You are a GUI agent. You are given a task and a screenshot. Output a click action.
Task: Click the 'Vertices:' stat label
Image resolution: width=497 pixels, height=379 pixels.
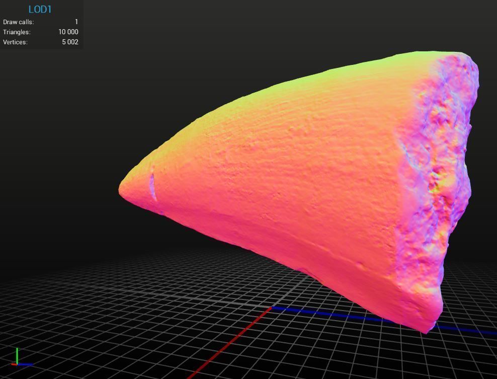15,42
